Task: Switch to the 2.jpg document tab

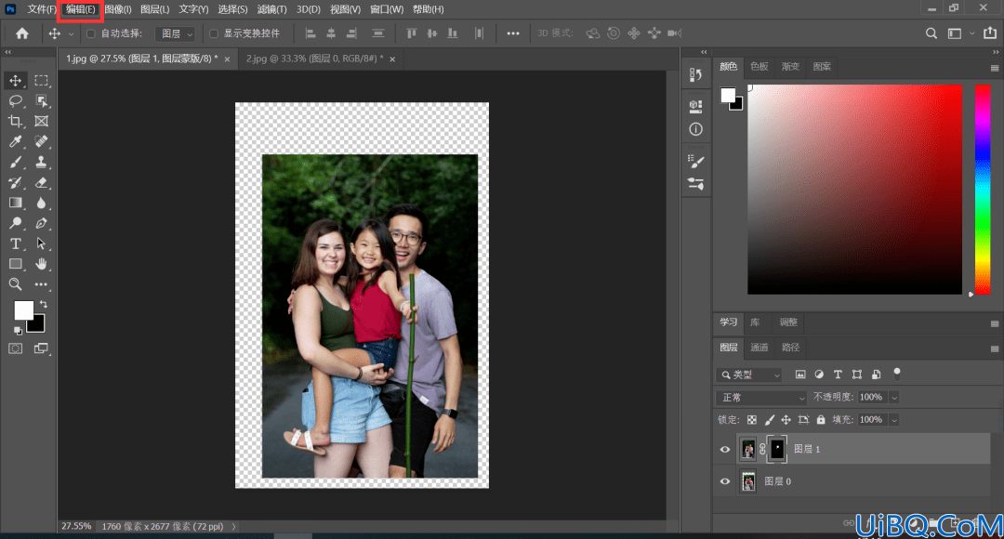Action: coord(314,59)
